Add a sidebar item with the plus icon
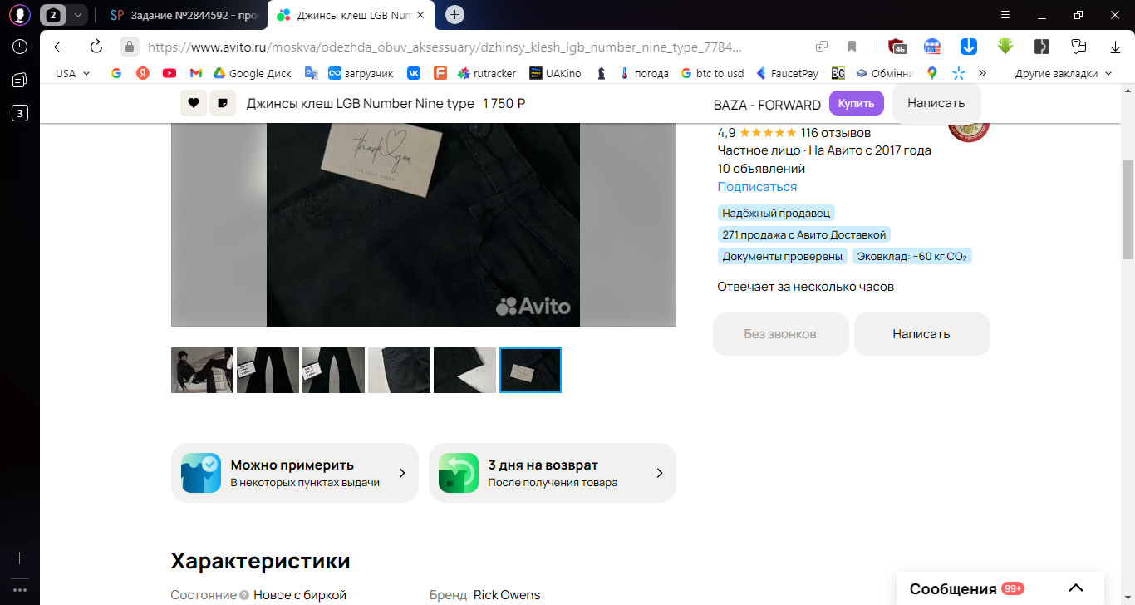 coord(20,558)
